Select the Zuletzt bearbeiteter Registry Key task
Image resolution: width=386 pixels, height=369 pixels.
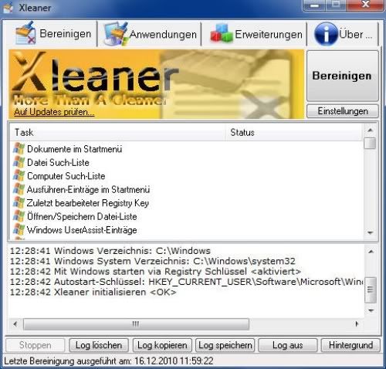point(88,203)
